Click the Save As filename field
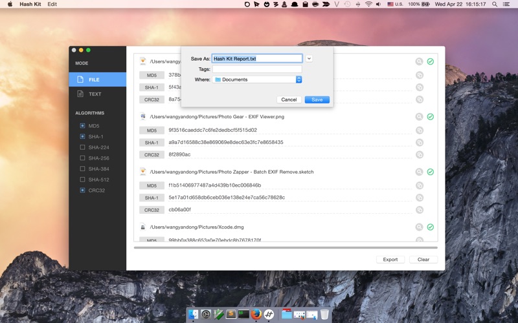The height and width of the screenshot is (323, 518). coord(257,59)
